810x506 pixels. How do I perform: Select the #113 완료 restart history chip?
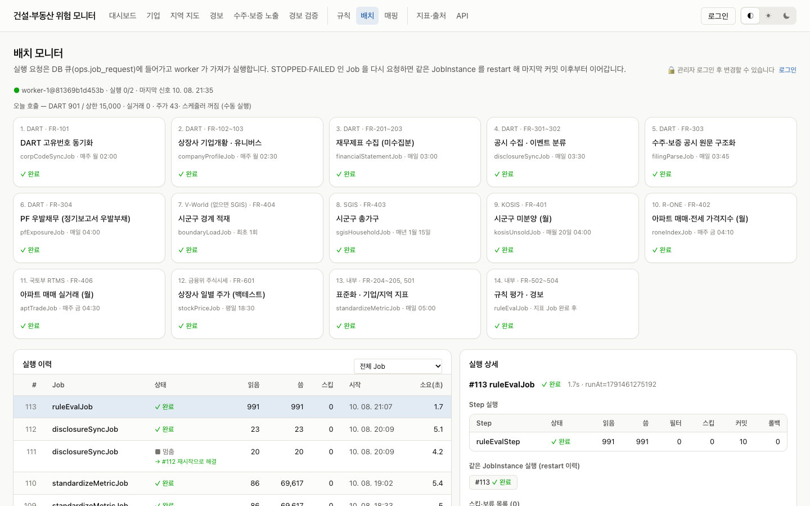[493, 482]
